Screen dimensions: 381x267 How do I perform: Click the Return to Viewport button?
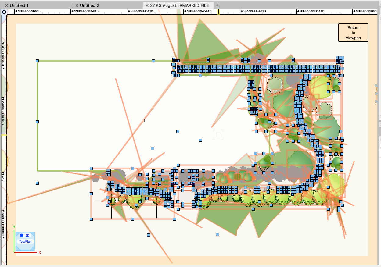[x=353, y=33]
